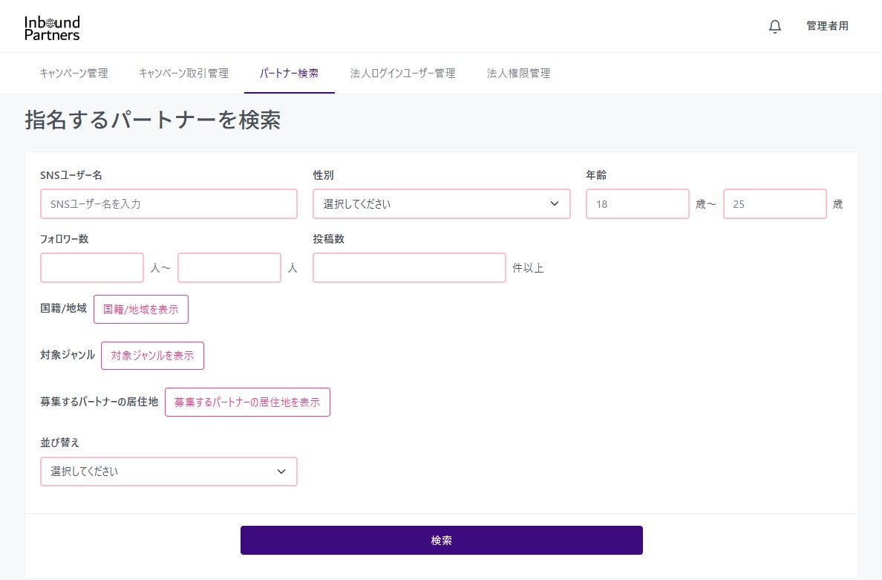Focus the maximum フォロワー数 field
Viewport: 882px width, 580px height.
click(229, 268)
